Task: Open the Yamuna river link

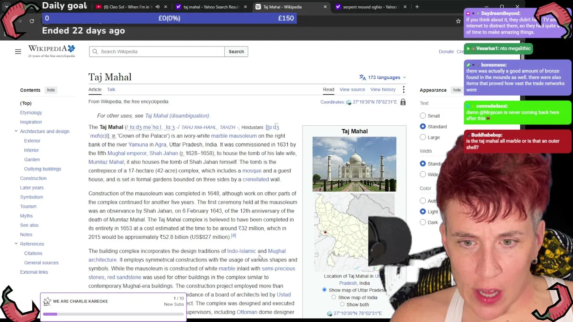Action: 138,144
